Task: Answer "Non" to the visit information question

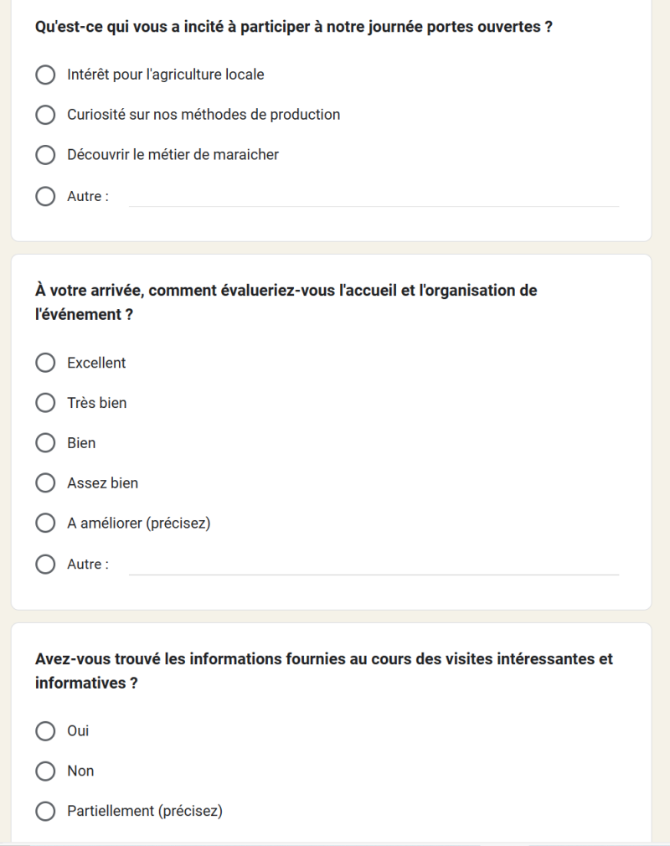Action: click(45, 771)
